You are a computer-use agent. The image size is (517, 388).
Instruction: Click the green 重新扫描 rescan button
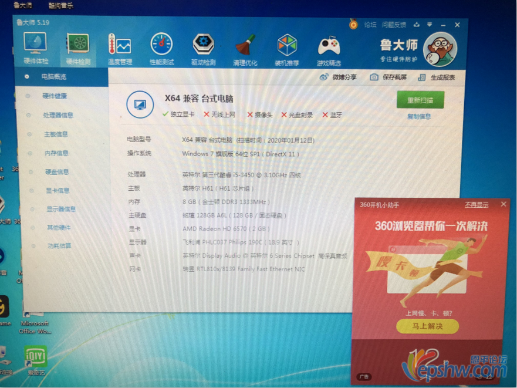[420, 100]
